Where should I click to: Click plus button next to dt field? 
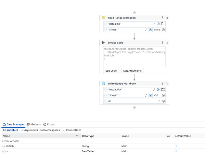(163, 101)
